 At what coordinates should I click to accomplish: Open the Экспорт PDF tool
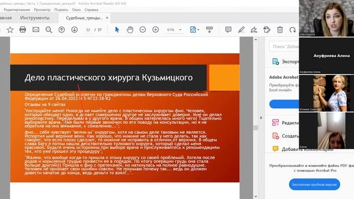[x=285, y=61]
